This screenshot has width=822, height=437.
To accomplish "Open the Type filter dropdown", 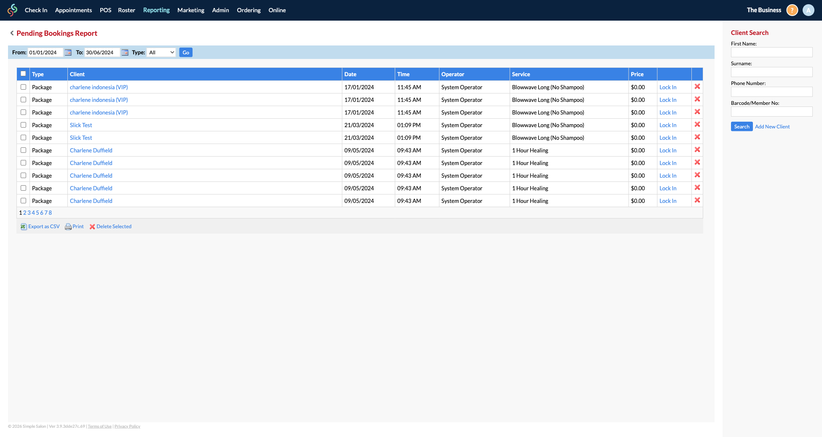I will (161, 52).
